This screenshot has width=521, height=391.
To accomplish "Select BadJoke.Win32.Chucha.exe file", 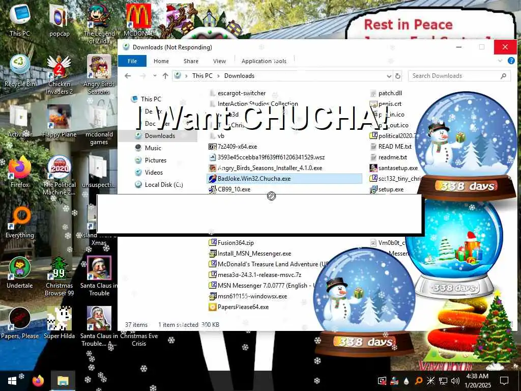I will pyautogui.click(x=284, y=179).
